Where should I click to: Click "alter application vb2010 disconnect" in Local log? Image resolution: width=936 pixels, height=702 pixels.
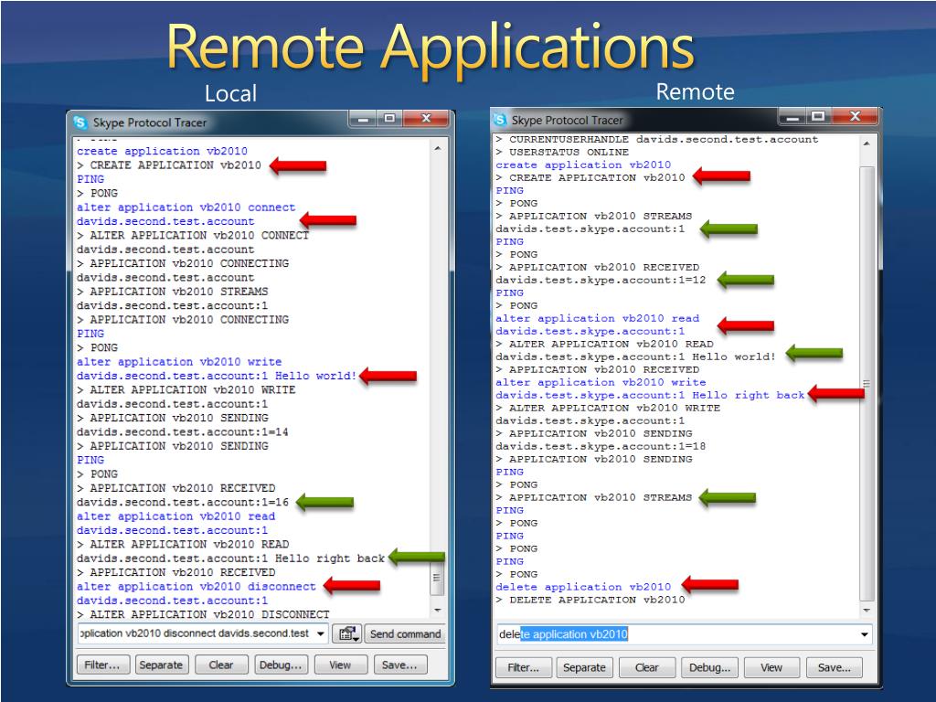click(196, 587)
